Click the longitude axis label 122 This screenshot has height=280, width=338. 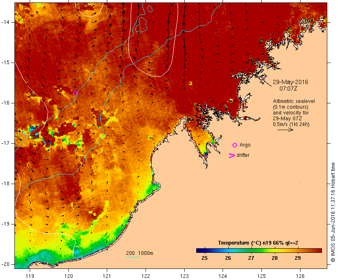point(146,276)
